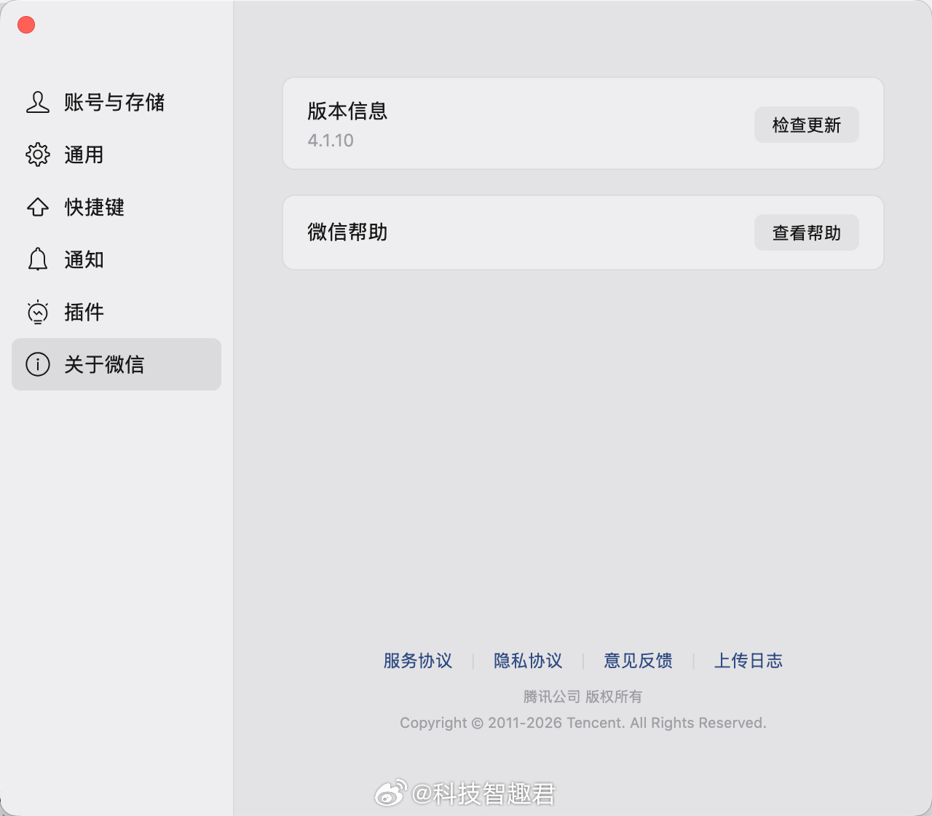Select the 快捷键 sidebar item
This screenshot has width=932, height=816.
tap(116, 207)
